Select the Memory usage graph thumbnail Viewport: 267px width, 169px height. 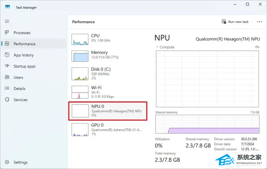click(x=80, y=56)
